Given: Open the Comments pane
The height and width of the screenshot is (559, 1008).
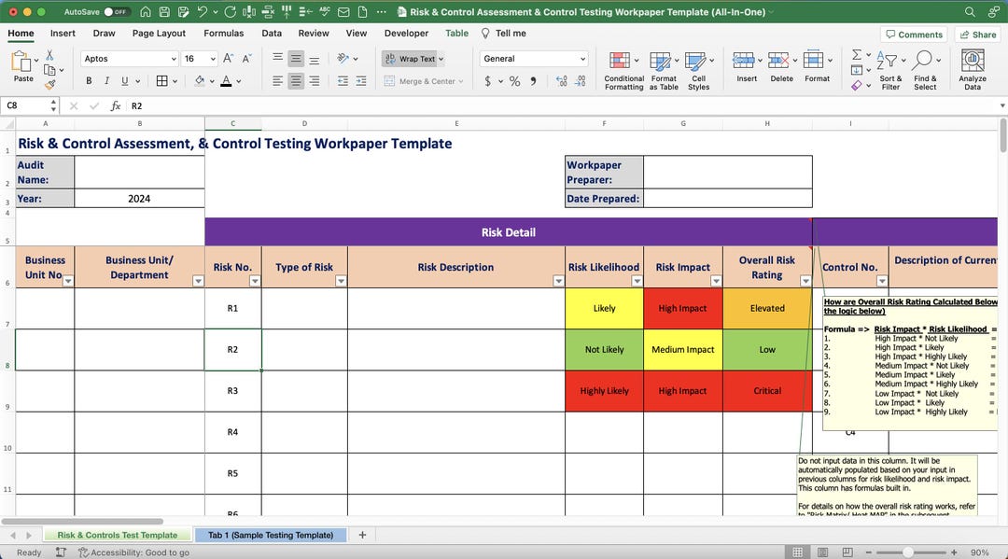Looking at the screenshot, I should (914, 34).
